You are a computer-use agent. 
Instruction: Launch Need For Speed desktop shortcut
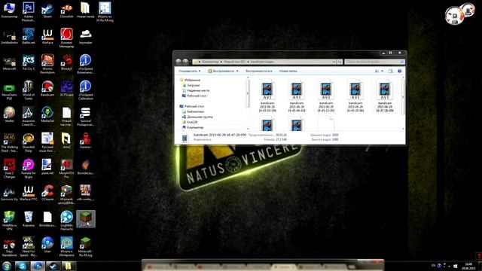(29, 247)
